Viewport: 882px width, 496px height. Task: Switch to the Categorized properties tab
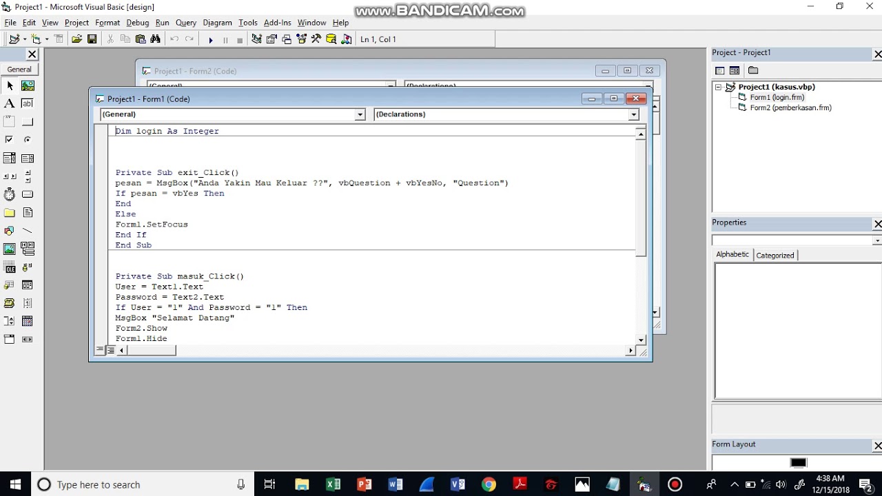pyautogui.click(x=775, y=255)
